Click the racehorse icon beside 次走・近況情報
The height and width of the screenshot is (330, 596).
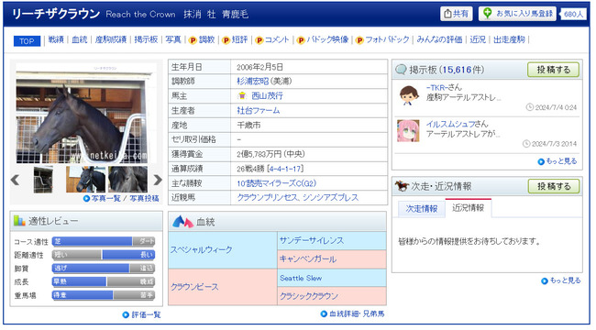[402, 186]
